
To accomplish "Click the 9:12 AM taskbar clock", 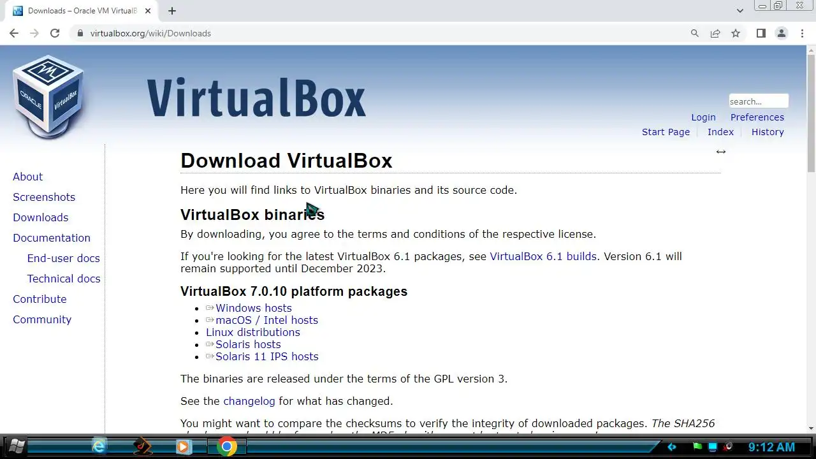I will (x=771, y=448).
